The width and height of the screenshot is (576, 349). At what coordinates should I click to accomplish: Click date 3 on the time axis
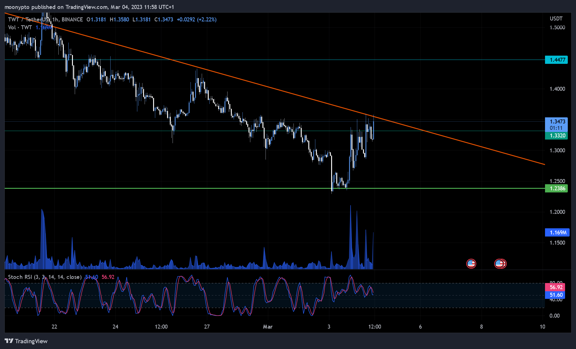click(329, 327)
